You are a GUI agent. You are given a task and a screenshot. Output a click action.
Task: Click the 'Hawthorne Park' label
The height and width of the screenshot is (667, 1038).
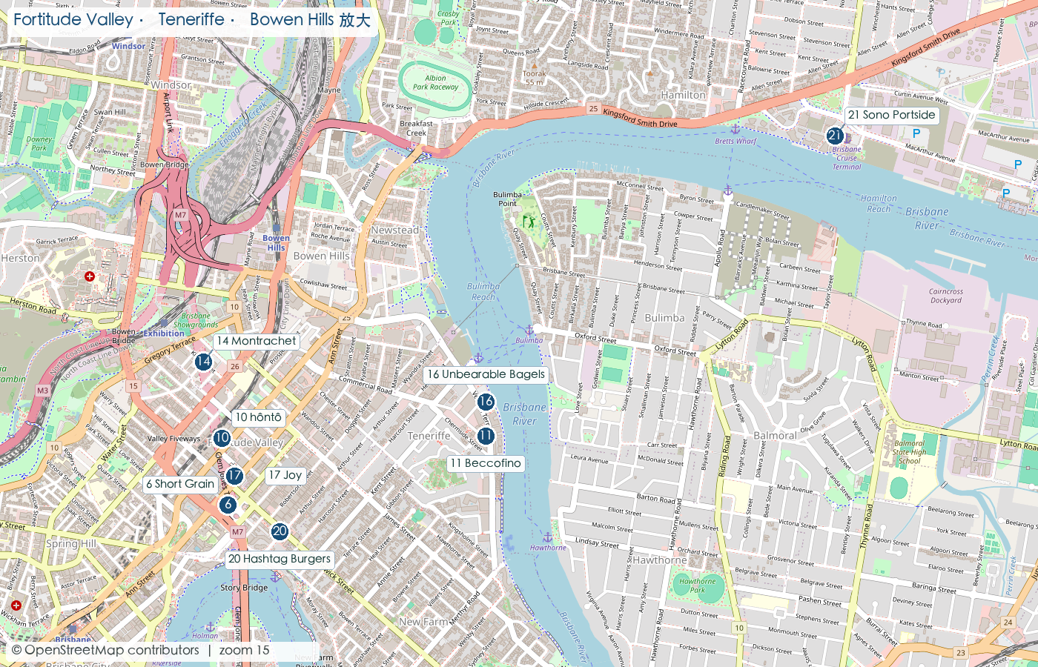click(698, 585)
